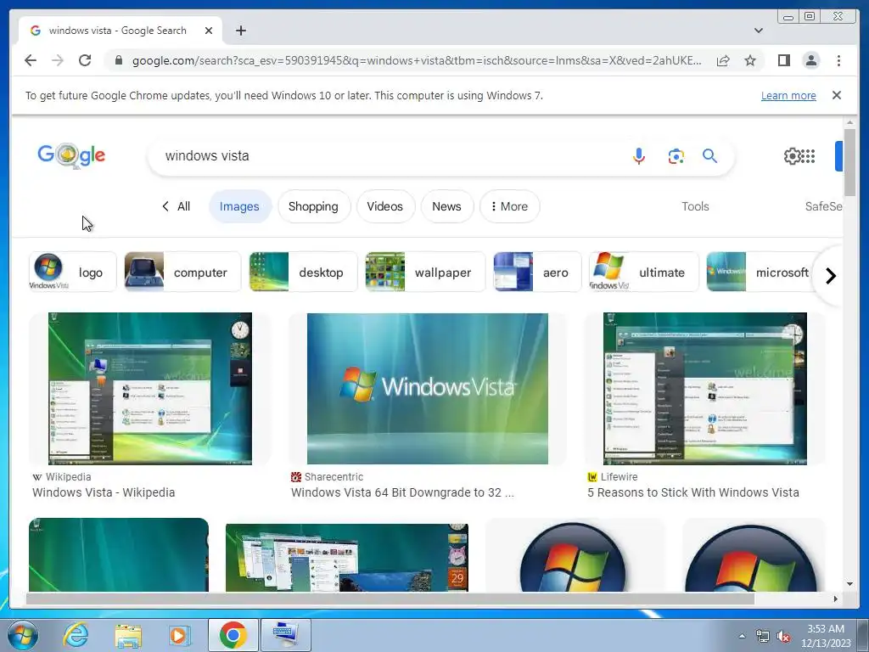Screen dimensions: 869x652
Task: Open the Chrome profile avatar
Action: pyautogui.click(x=810, y=60)
